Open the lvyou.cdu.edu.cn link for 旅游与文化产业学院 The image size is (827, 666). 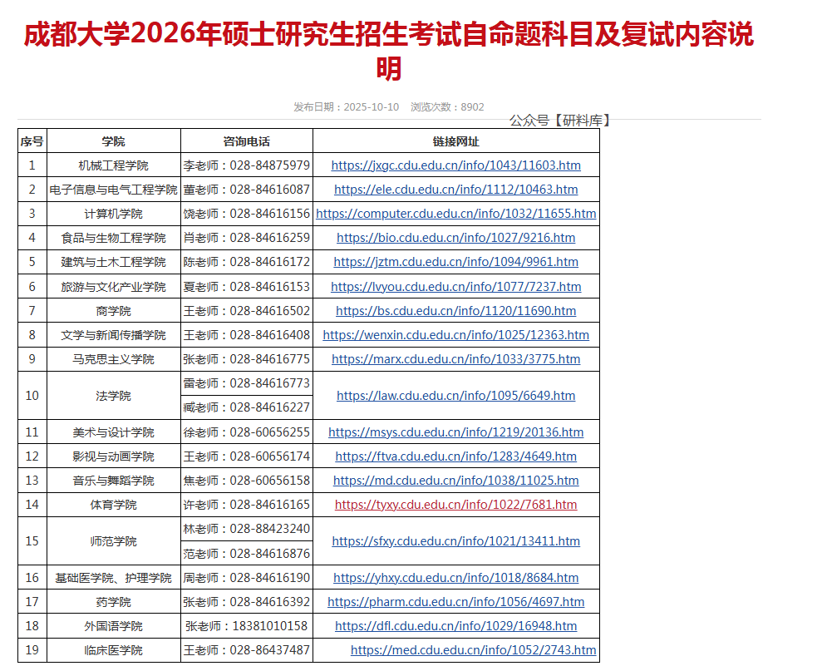tap(455, 287)
